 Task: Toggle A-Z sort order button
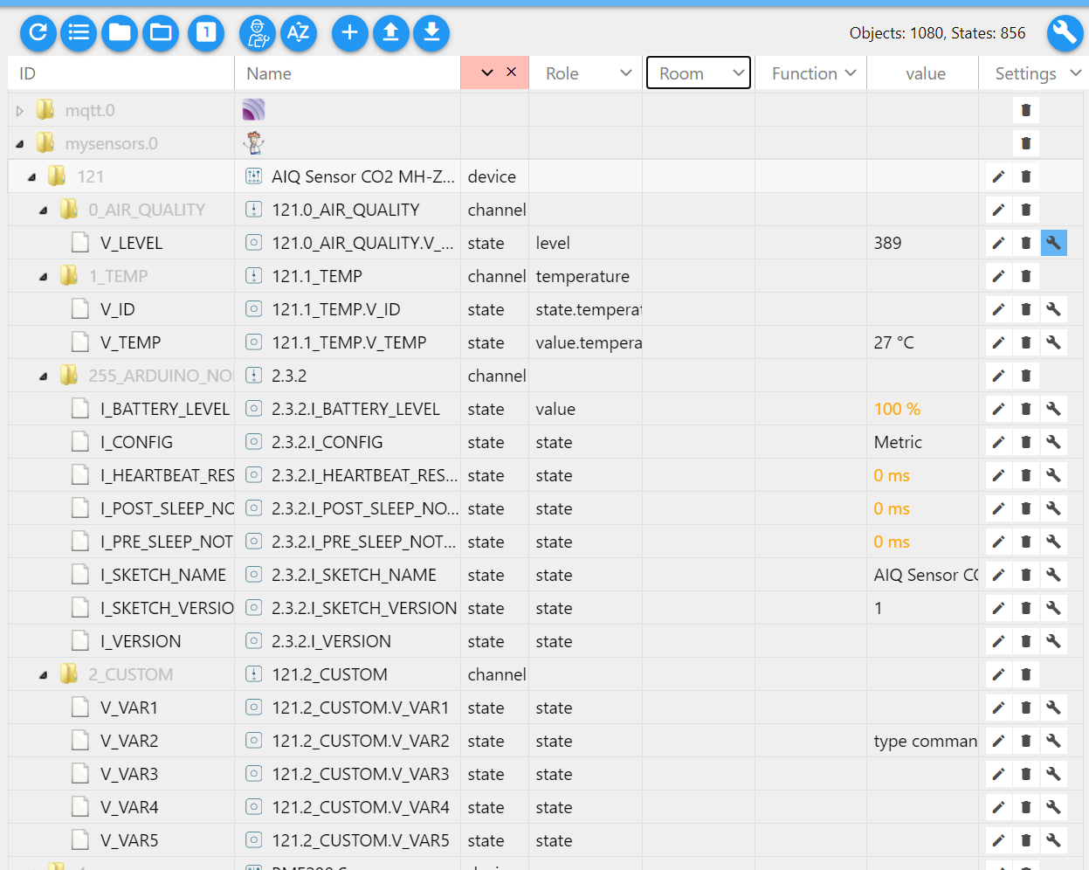coord(298,33)
